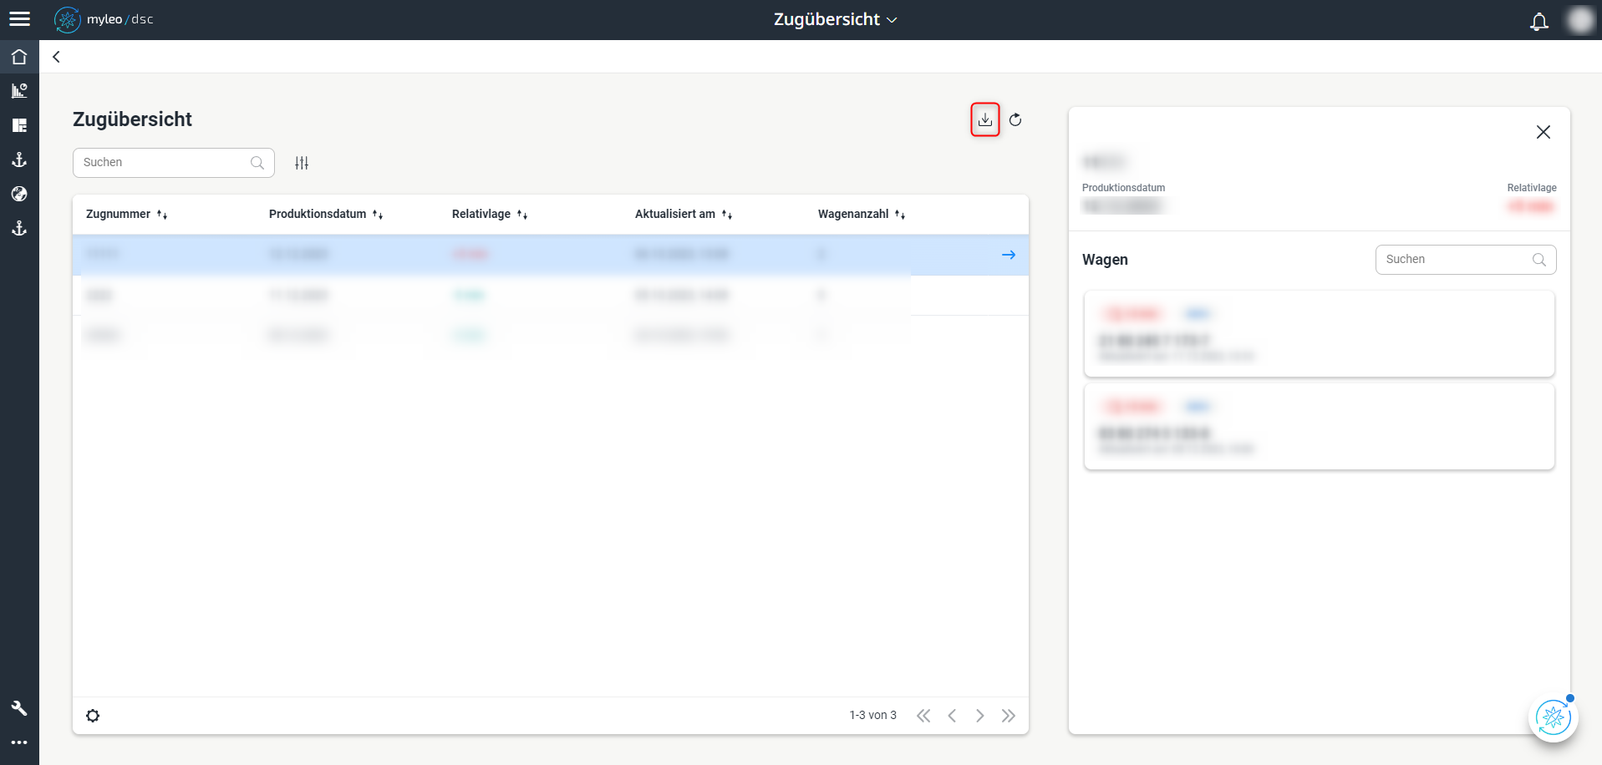The height and width of the screenshot is (765, 1602).
Task: Open row details via blue arrow button
Action: (1009, 254)
